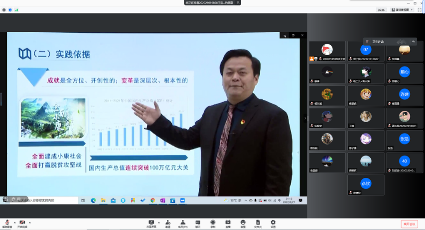This screenshot has height=230, width=425.
Task: Select the 顺心 avatar participant tile
Action: click(x=405, y=74)
